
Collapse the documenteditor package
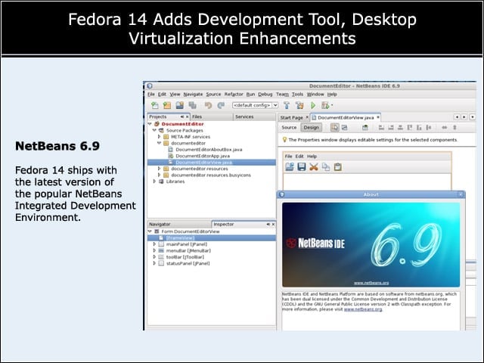(x=160, y=143)
